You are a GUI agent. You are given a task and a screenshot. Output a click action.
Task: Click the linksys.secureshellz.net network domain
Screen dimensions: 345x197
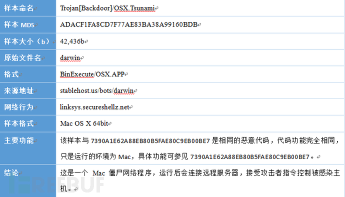tap(94, 107)
